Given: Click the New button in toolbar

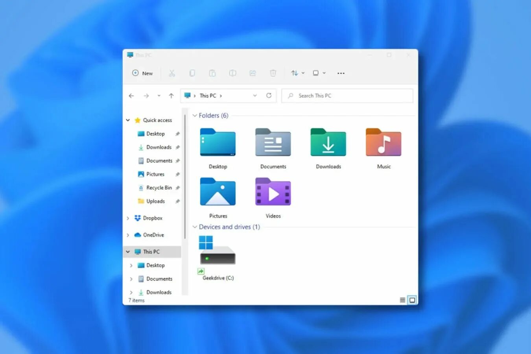Looking at the screenshot, I should click(x=142, y=73).
